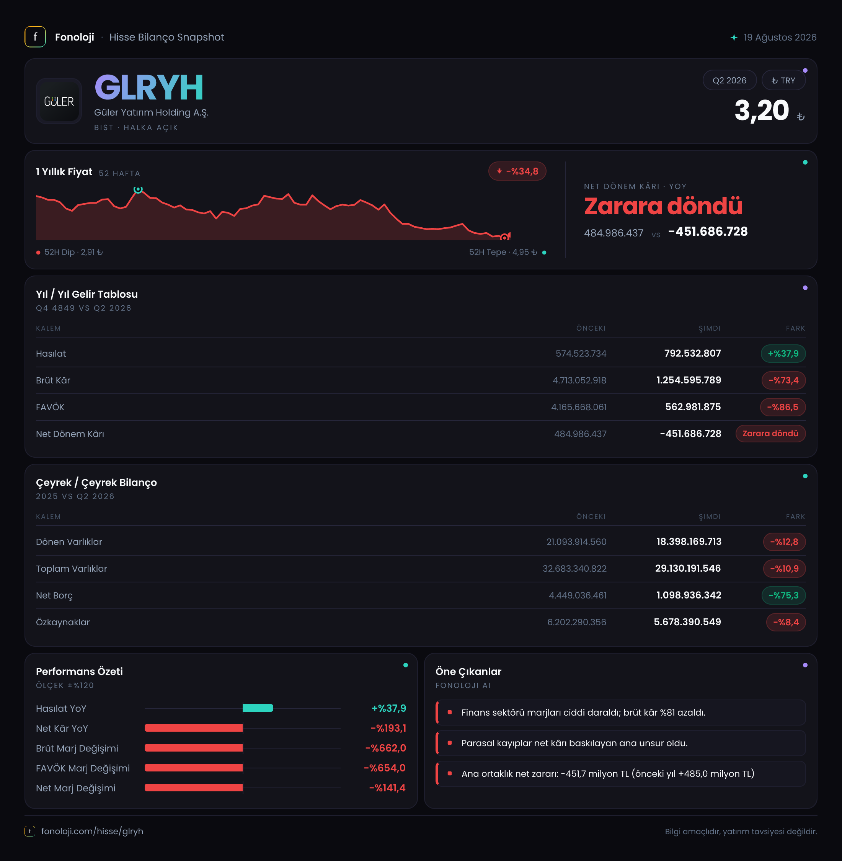This screenshot has width=842, height=861.
Task: Click the 'Zarara döndü' badge in Net Dönem Kârı row
Action: (770, 434)
